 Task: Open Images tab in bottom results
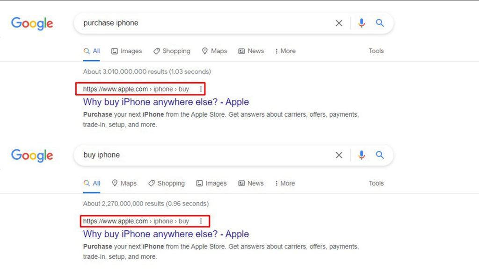click(211, 183)
